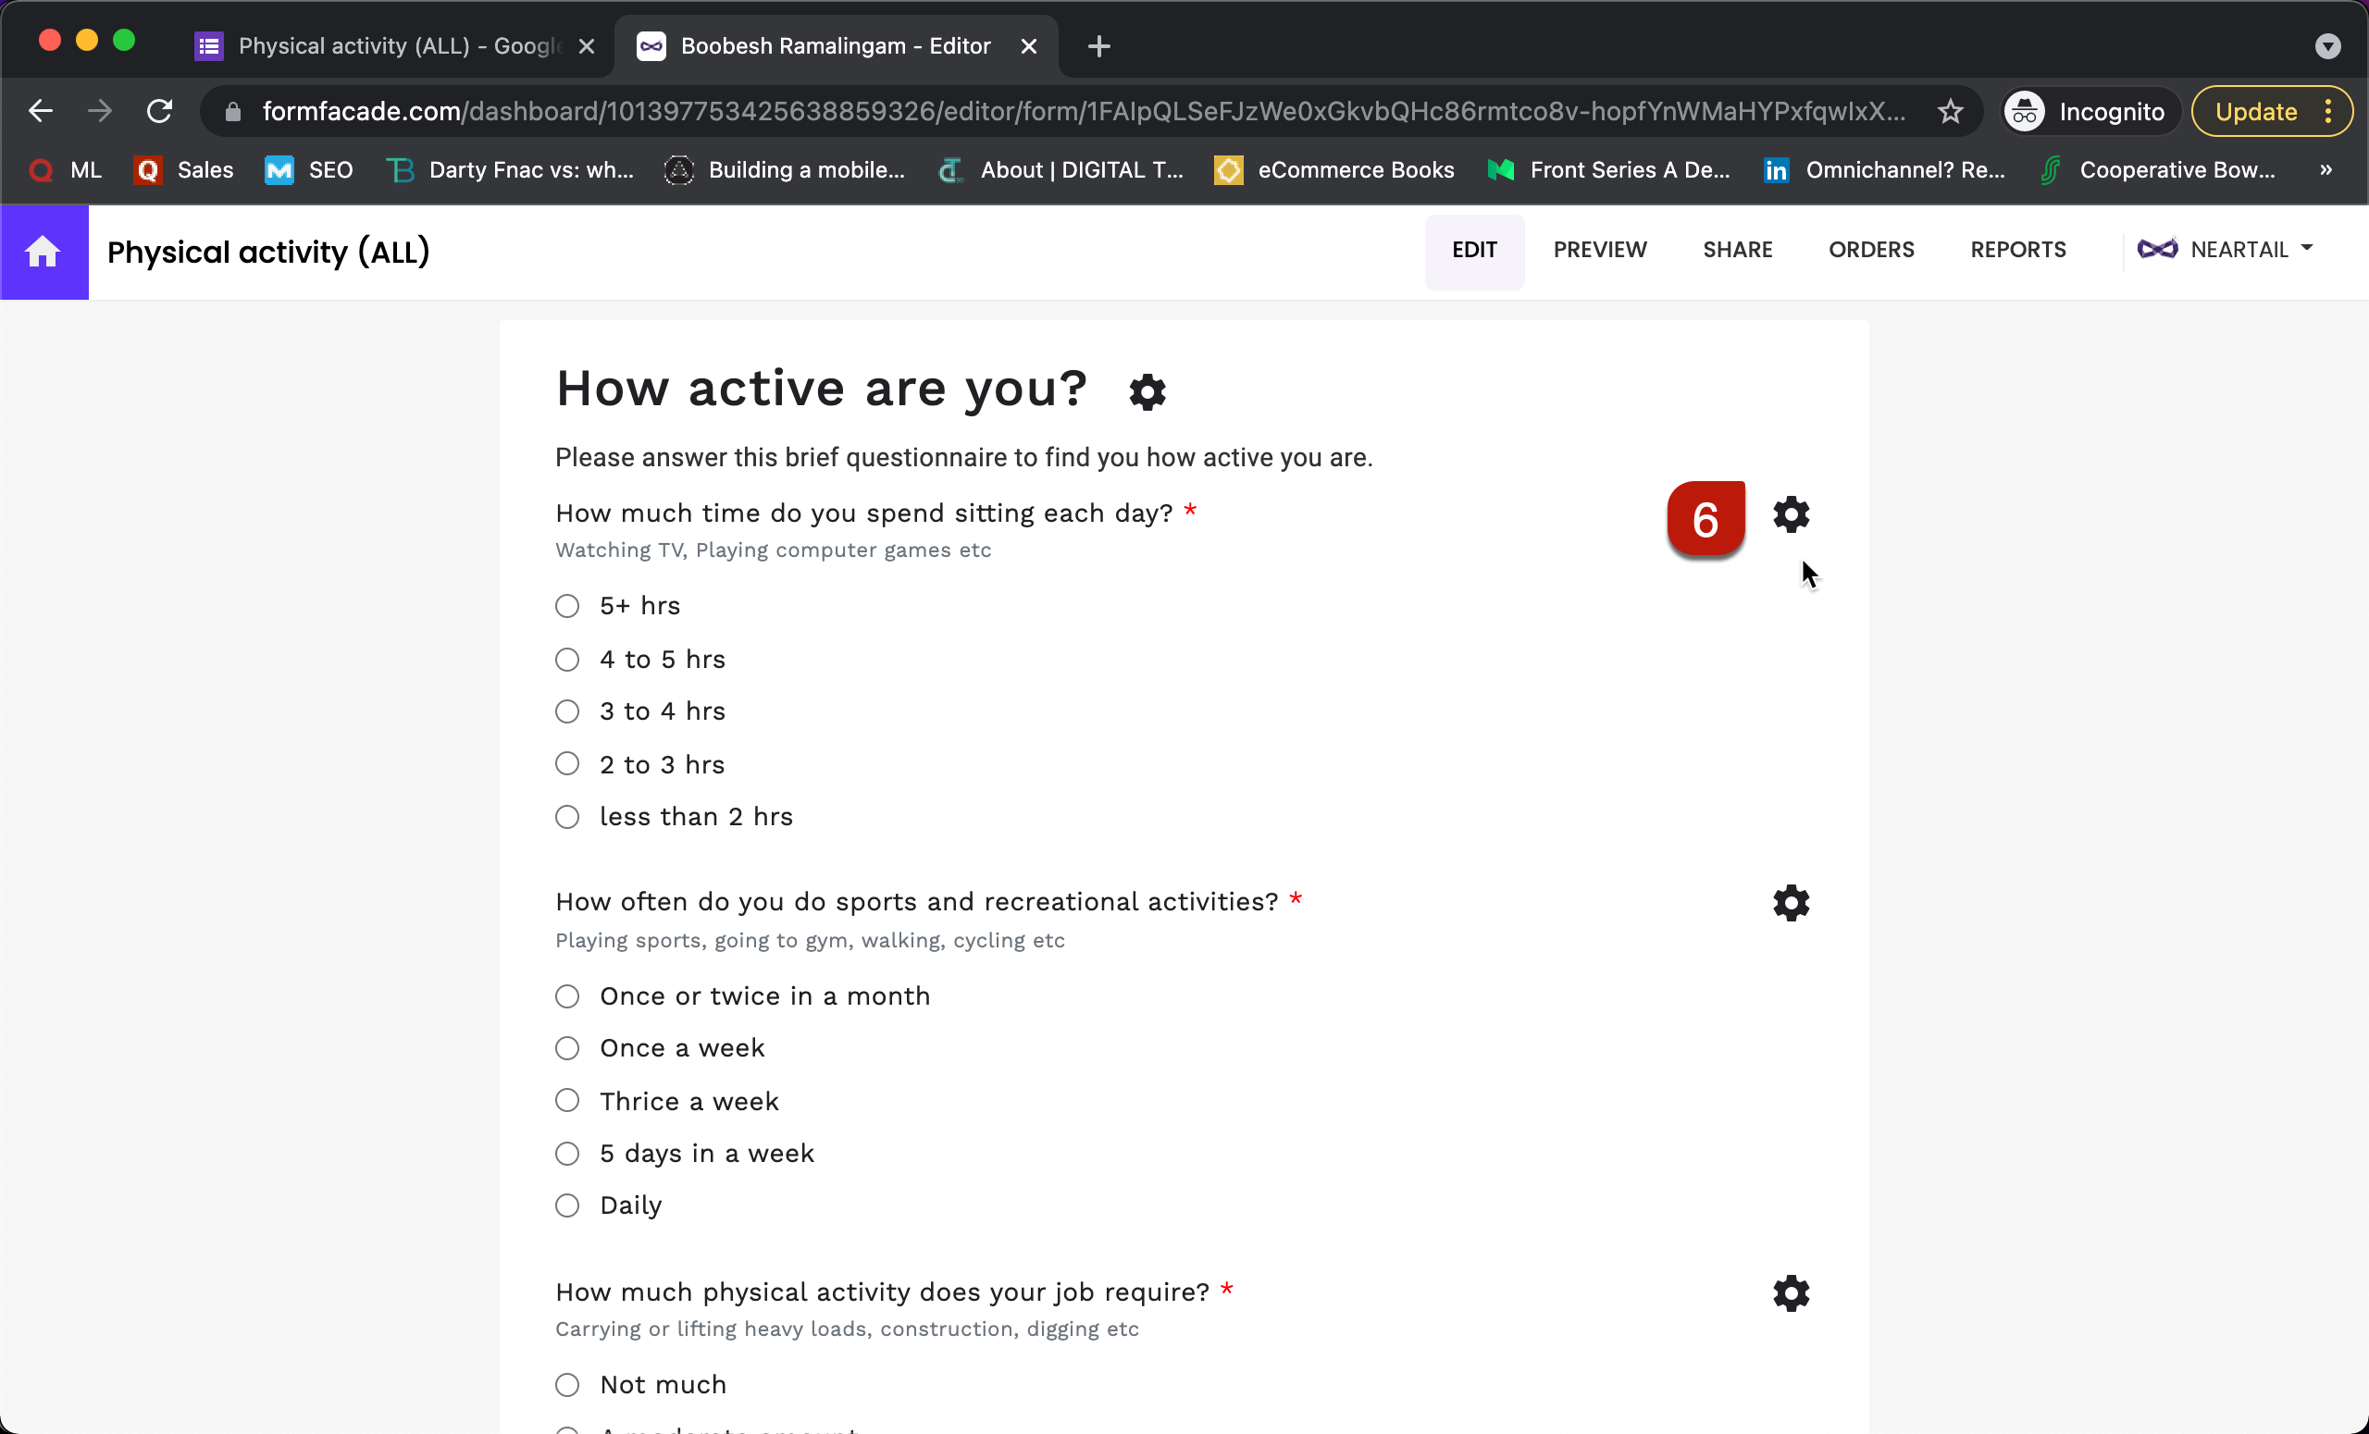Open settings for the sitting time question
The width and height of the screenshot is (2369, 1434).
point(1791,514)
